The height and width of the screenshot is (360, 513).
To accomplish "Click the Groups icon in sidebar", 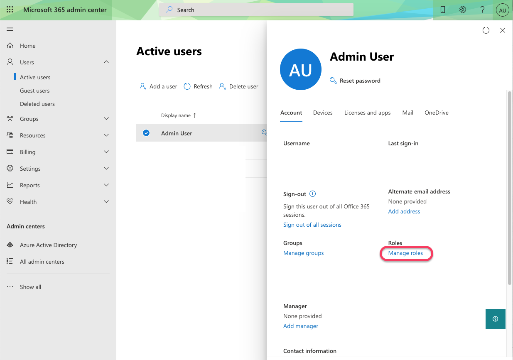I will (x=10, y=119).
